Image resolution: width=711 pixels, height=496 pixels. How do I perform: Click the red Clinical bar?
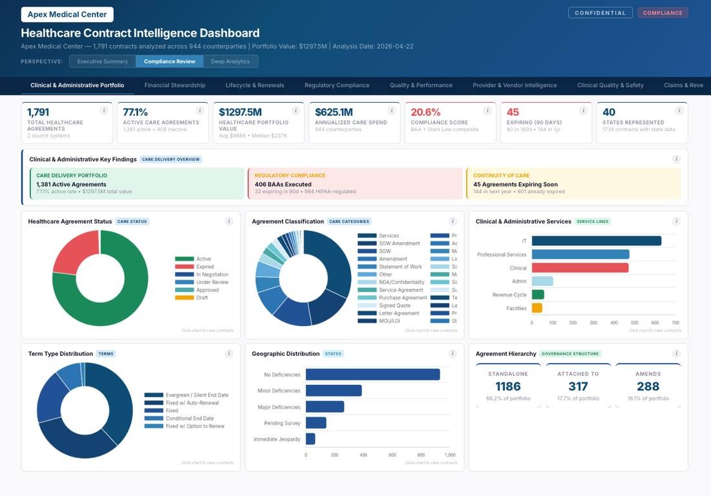click(x=580, y=268)
